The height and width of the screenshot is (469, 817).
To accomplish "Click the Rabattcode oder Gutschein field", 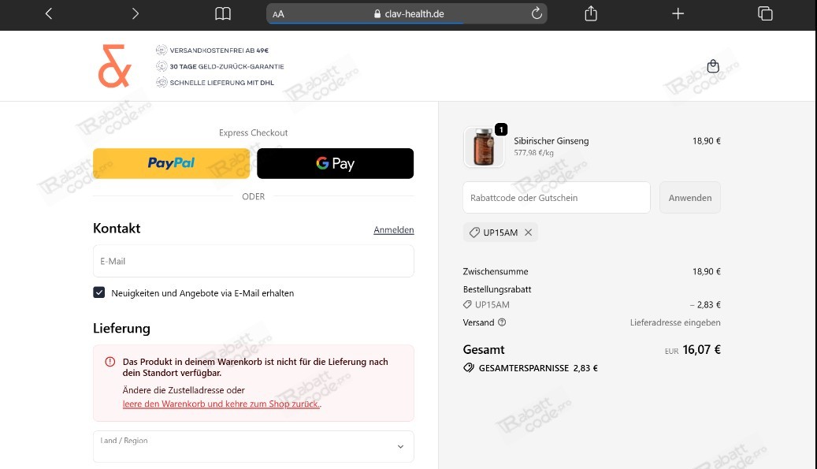I will [556, 197].
